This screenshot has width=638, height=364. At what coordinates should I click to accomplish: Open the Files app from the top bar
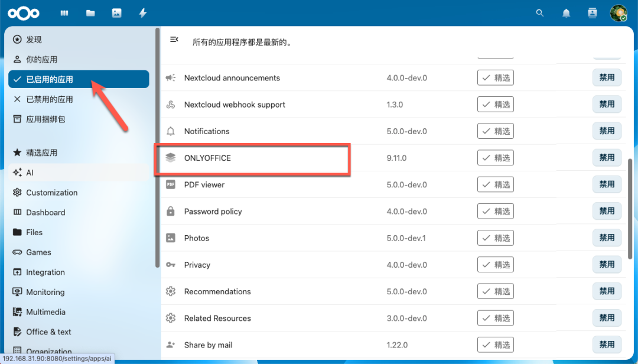[x=90, y=12]
